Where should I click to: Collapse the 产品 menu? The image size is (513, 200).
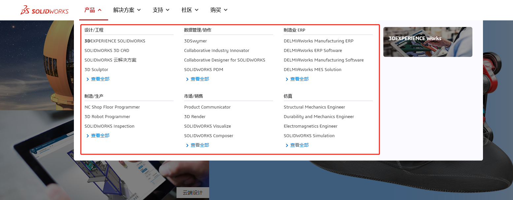93,10
